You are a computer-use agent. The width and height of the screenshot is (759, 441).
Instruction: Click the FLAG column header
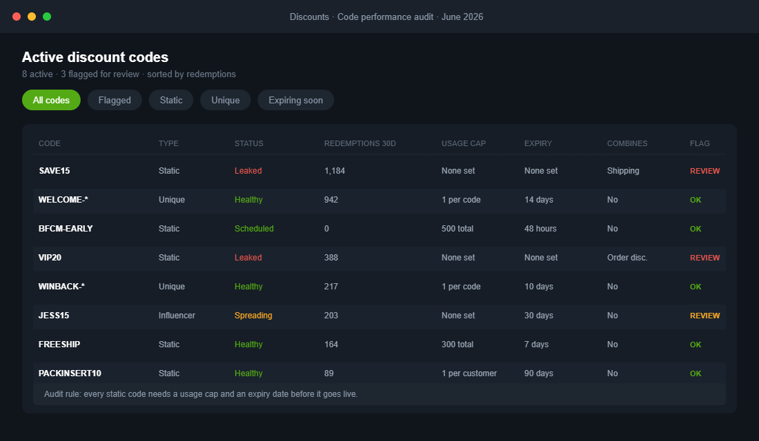pos(700,143)
